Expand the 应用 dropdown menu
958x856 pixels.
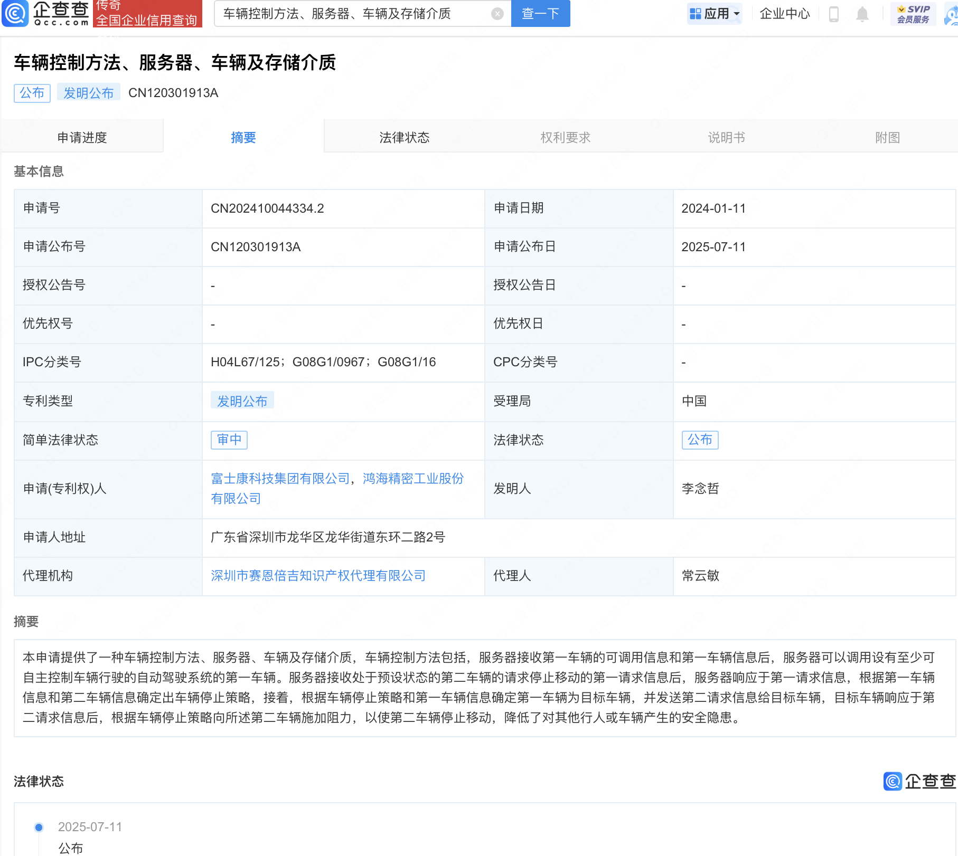(x=715, y=14)
